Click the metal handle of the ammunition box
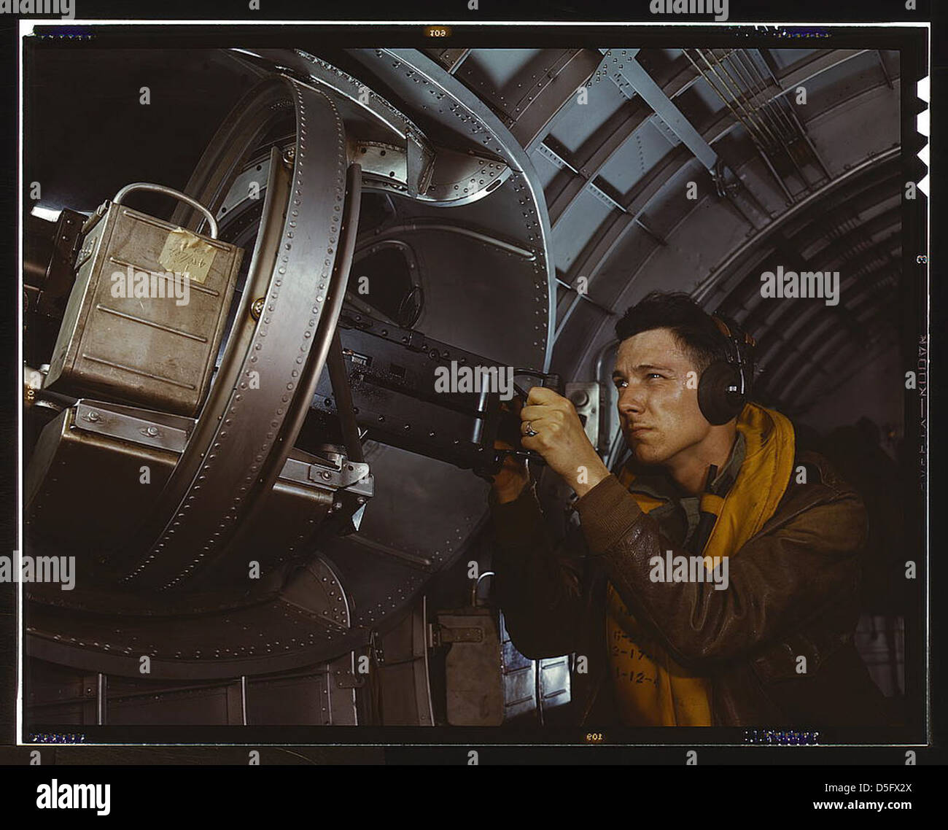This screenshot has width=948, height=830. click(166, 206)
